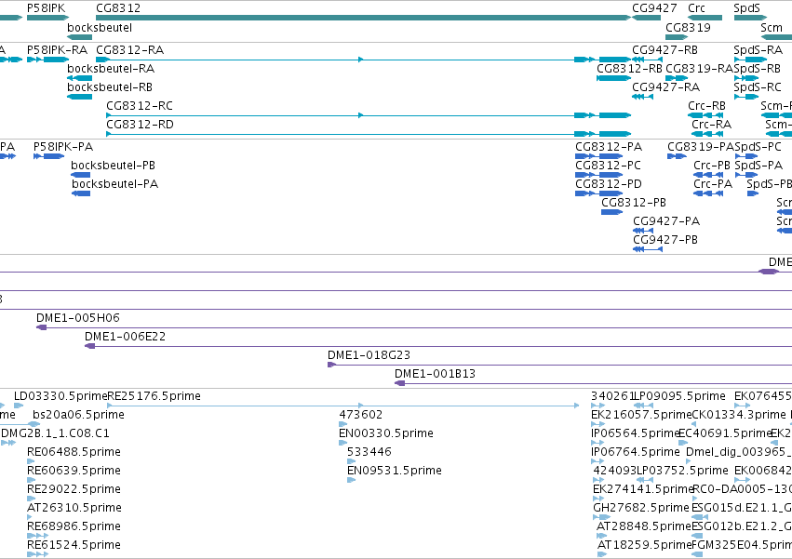The width and height of the screenshot is (792, 559).
Task: Click the AT26310.5prime label
Action: (74, 509)
